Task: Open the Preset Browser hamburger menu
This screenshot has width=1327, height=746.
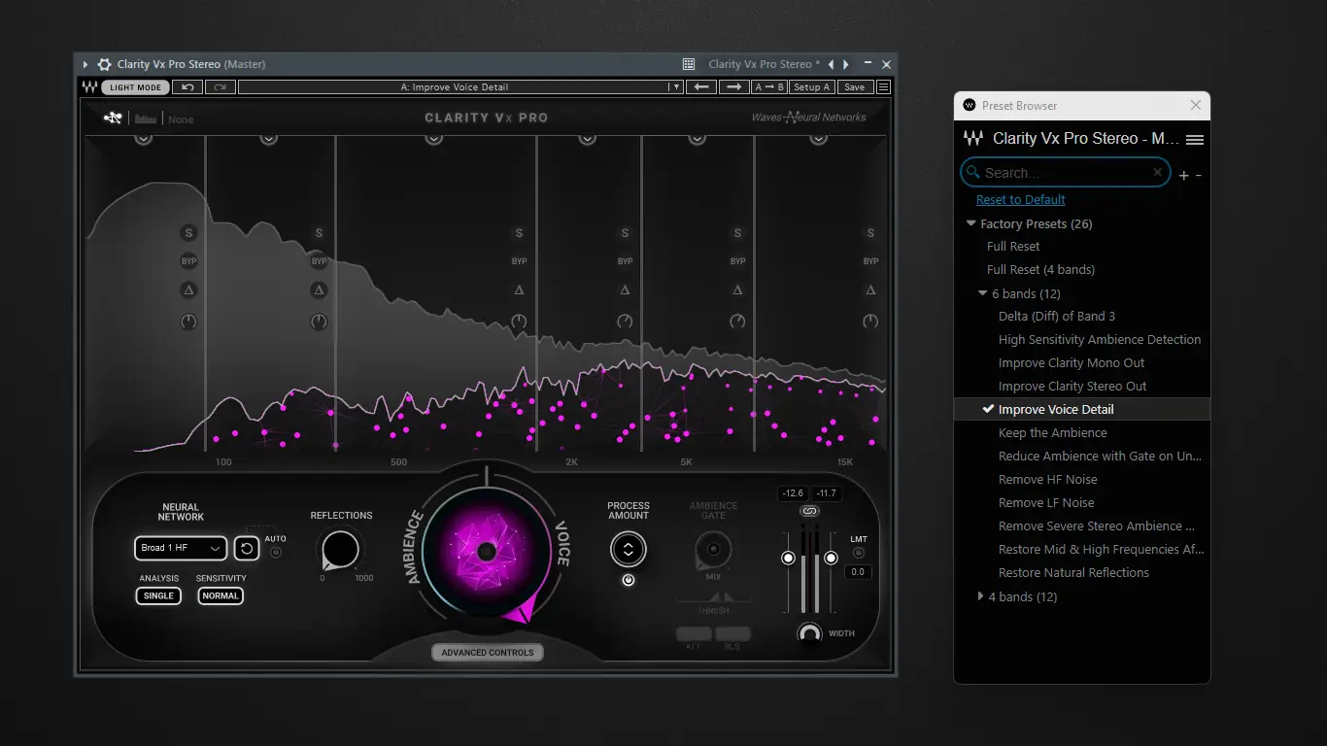Action: tap(1195, 140)
